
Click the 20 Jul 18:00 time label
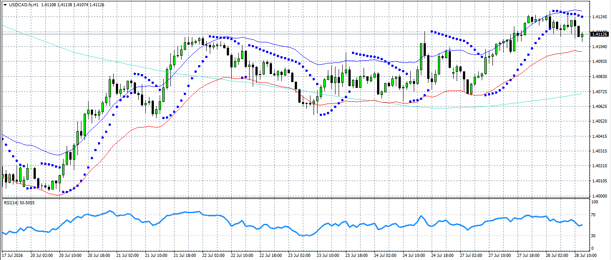(x=100, y=256)
